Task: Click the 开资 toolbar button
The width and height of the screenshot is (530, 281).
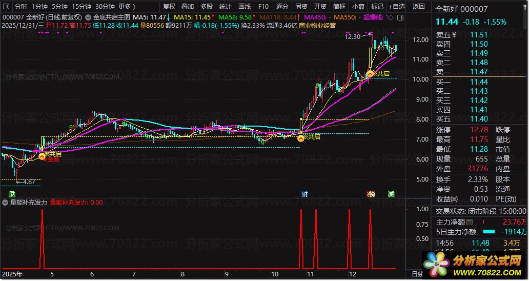Action: [320, 7]
